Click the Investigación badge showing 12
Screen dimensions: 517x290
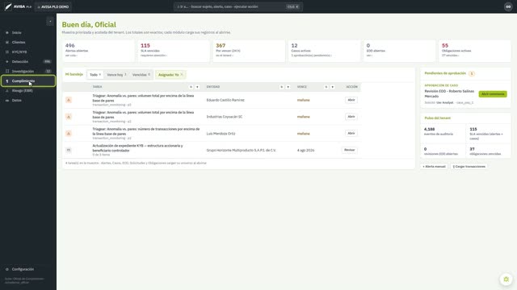tap(48, 71)
